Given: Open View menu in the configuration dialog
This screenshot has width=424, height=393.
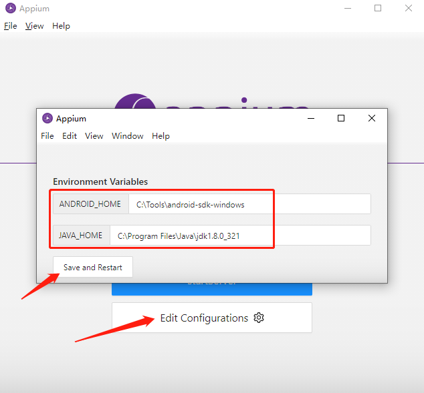Looking at the screenshot, I should [94, 135].
